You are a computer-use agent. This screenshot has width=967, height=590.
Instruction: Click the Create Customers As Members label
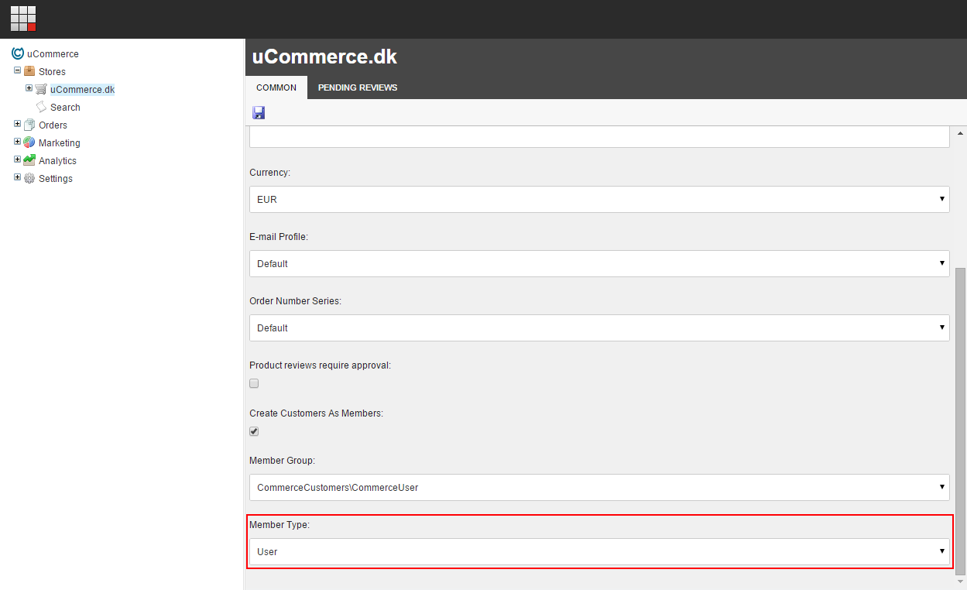316,413
